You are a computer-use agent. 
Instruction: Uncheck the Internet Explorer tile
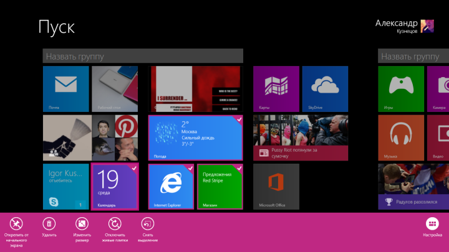171,186
